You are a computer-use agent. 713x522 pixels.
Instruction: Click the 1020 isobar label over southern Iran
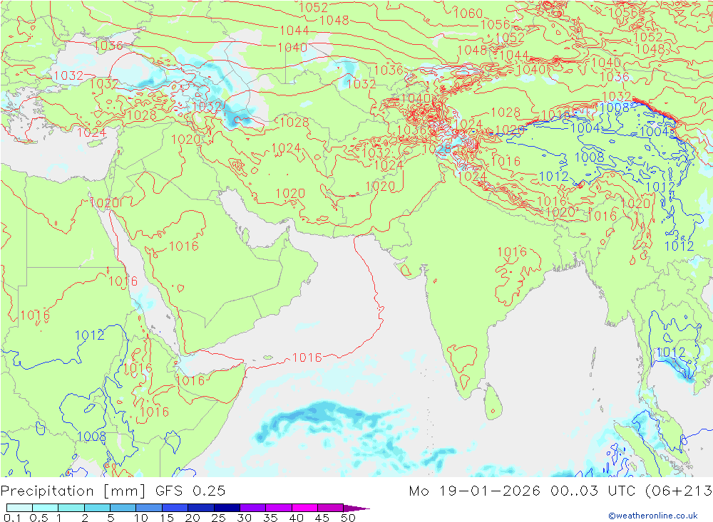coord(290,194)
